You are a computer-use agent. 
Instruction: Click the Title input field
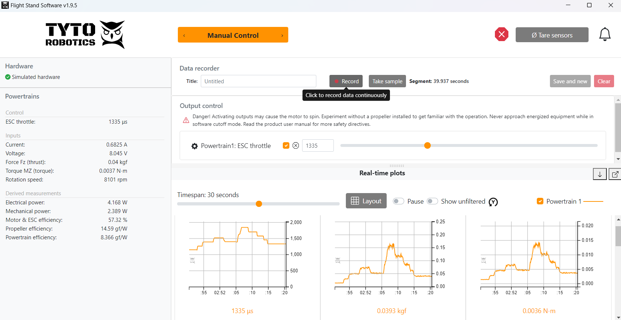point(258,81)
